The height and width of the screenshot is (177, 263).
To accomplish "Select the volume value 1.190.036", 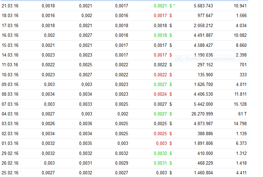I will (203, 55).
